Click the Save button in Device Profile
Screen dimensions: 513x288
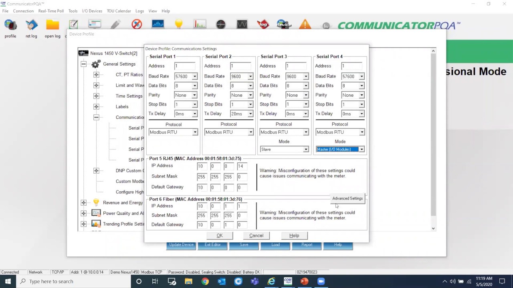[x=244, y=245]
